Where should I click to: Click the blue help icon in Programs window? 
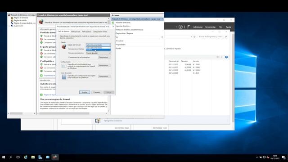pyautogui.click(x=226, y=57)
